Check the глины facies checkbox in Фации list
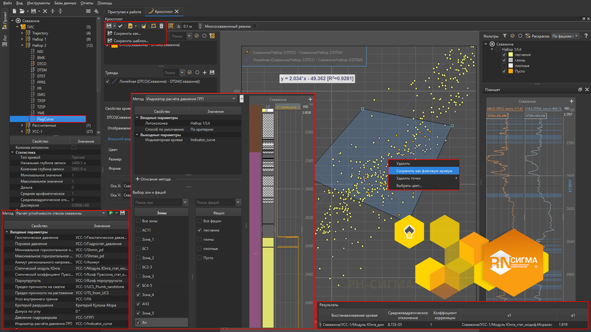591x332 pixels. click(200, 239)
